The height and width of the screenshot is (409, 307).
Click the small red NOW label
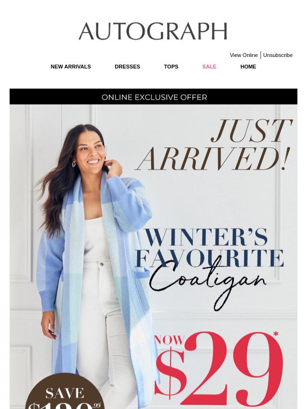[x=169, y=340]
